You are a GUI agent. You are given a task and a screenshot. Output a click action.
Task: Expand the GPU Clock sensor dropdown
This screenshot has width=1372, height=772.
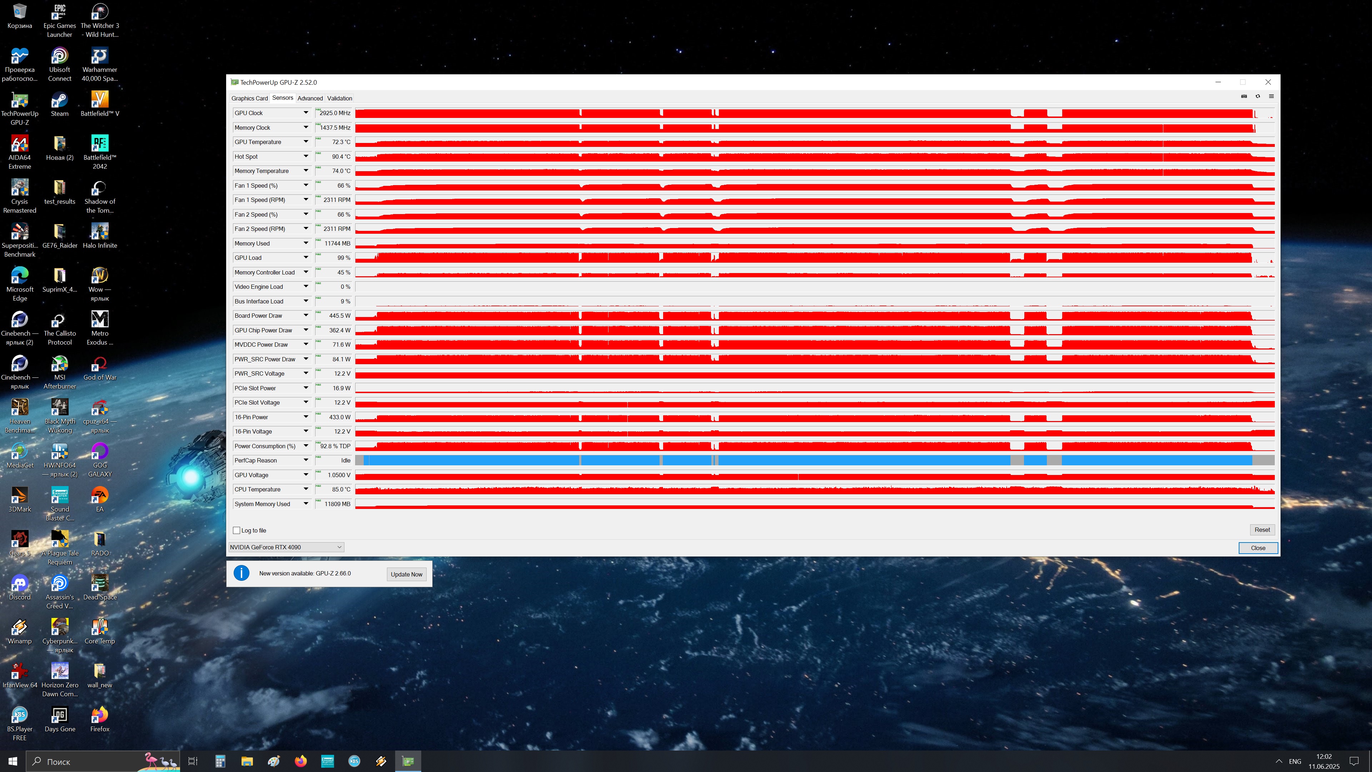[x=306, y=113]
